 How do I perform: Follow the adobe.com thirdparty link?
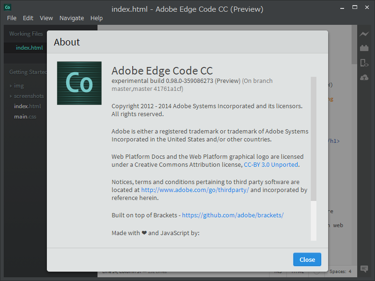[x=195, y=190]
